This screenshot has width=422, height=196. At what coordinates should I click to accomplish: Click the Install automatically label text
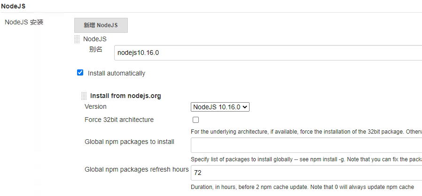[116, 73]
